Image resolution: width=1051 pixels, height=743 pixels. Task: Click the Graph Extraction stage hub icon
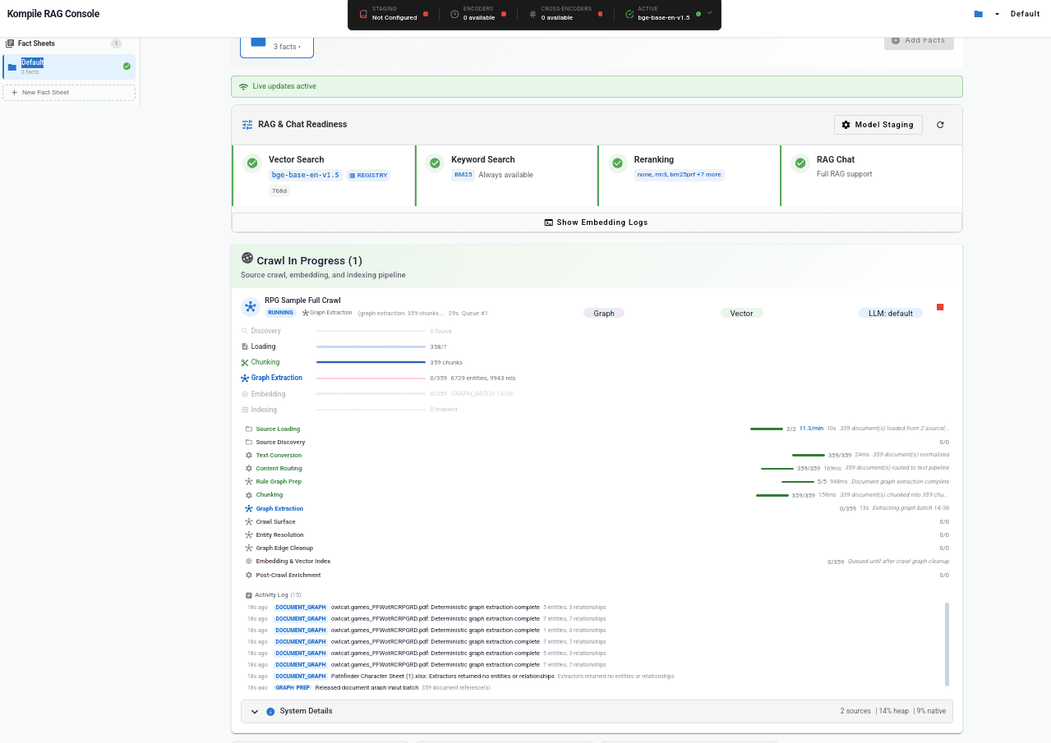(245, 378)
